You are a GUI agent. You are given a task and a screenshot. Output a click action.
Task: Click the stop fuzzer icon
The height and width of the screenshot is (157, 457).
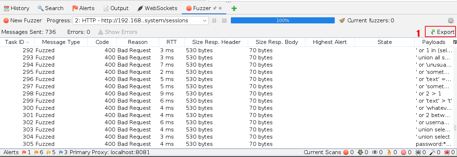(x=224, y=21)
